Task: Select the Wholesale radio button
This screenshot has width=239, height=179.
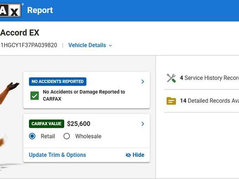Action: 67,136
